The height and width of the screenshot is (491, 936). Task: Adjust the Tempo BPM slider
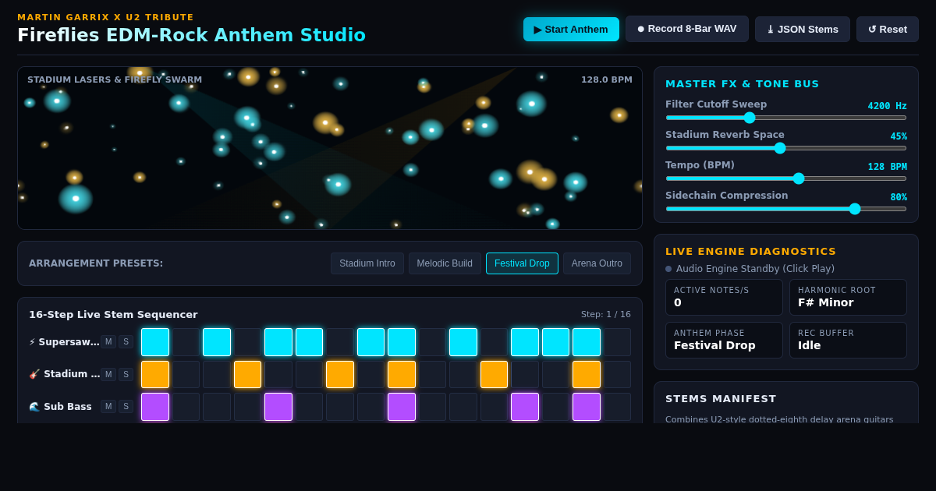click(x=786, y=178)
